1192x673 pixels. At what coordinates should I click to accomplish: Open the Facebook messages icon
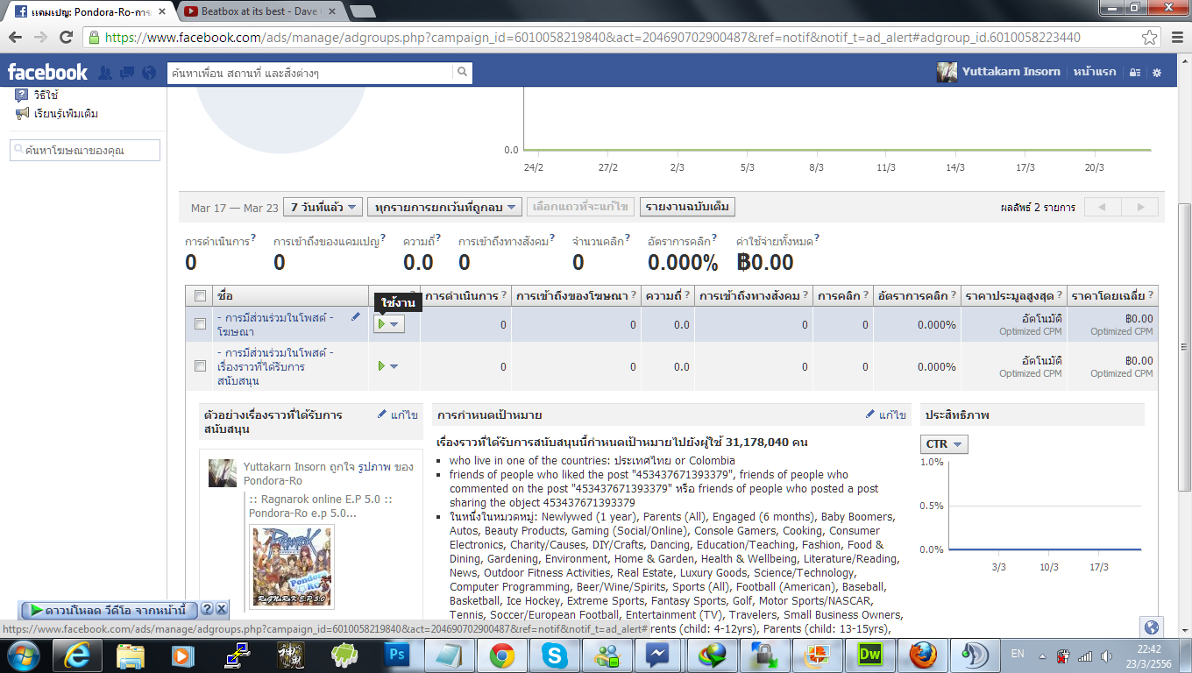click(127, 73)
